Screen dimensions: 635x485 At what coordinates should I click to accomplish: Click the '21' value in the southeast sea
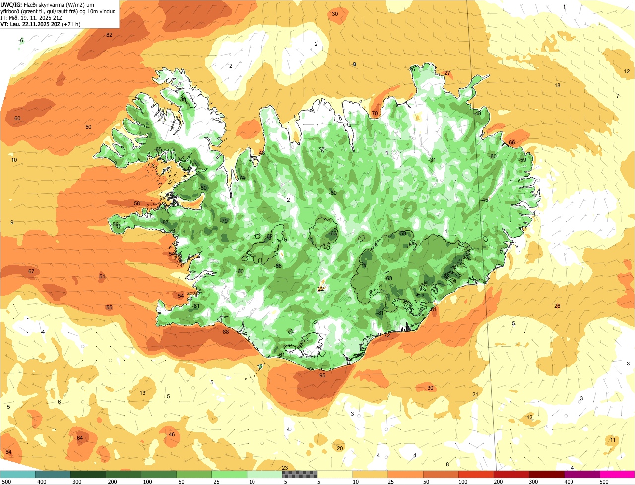(x=475, y=394)
